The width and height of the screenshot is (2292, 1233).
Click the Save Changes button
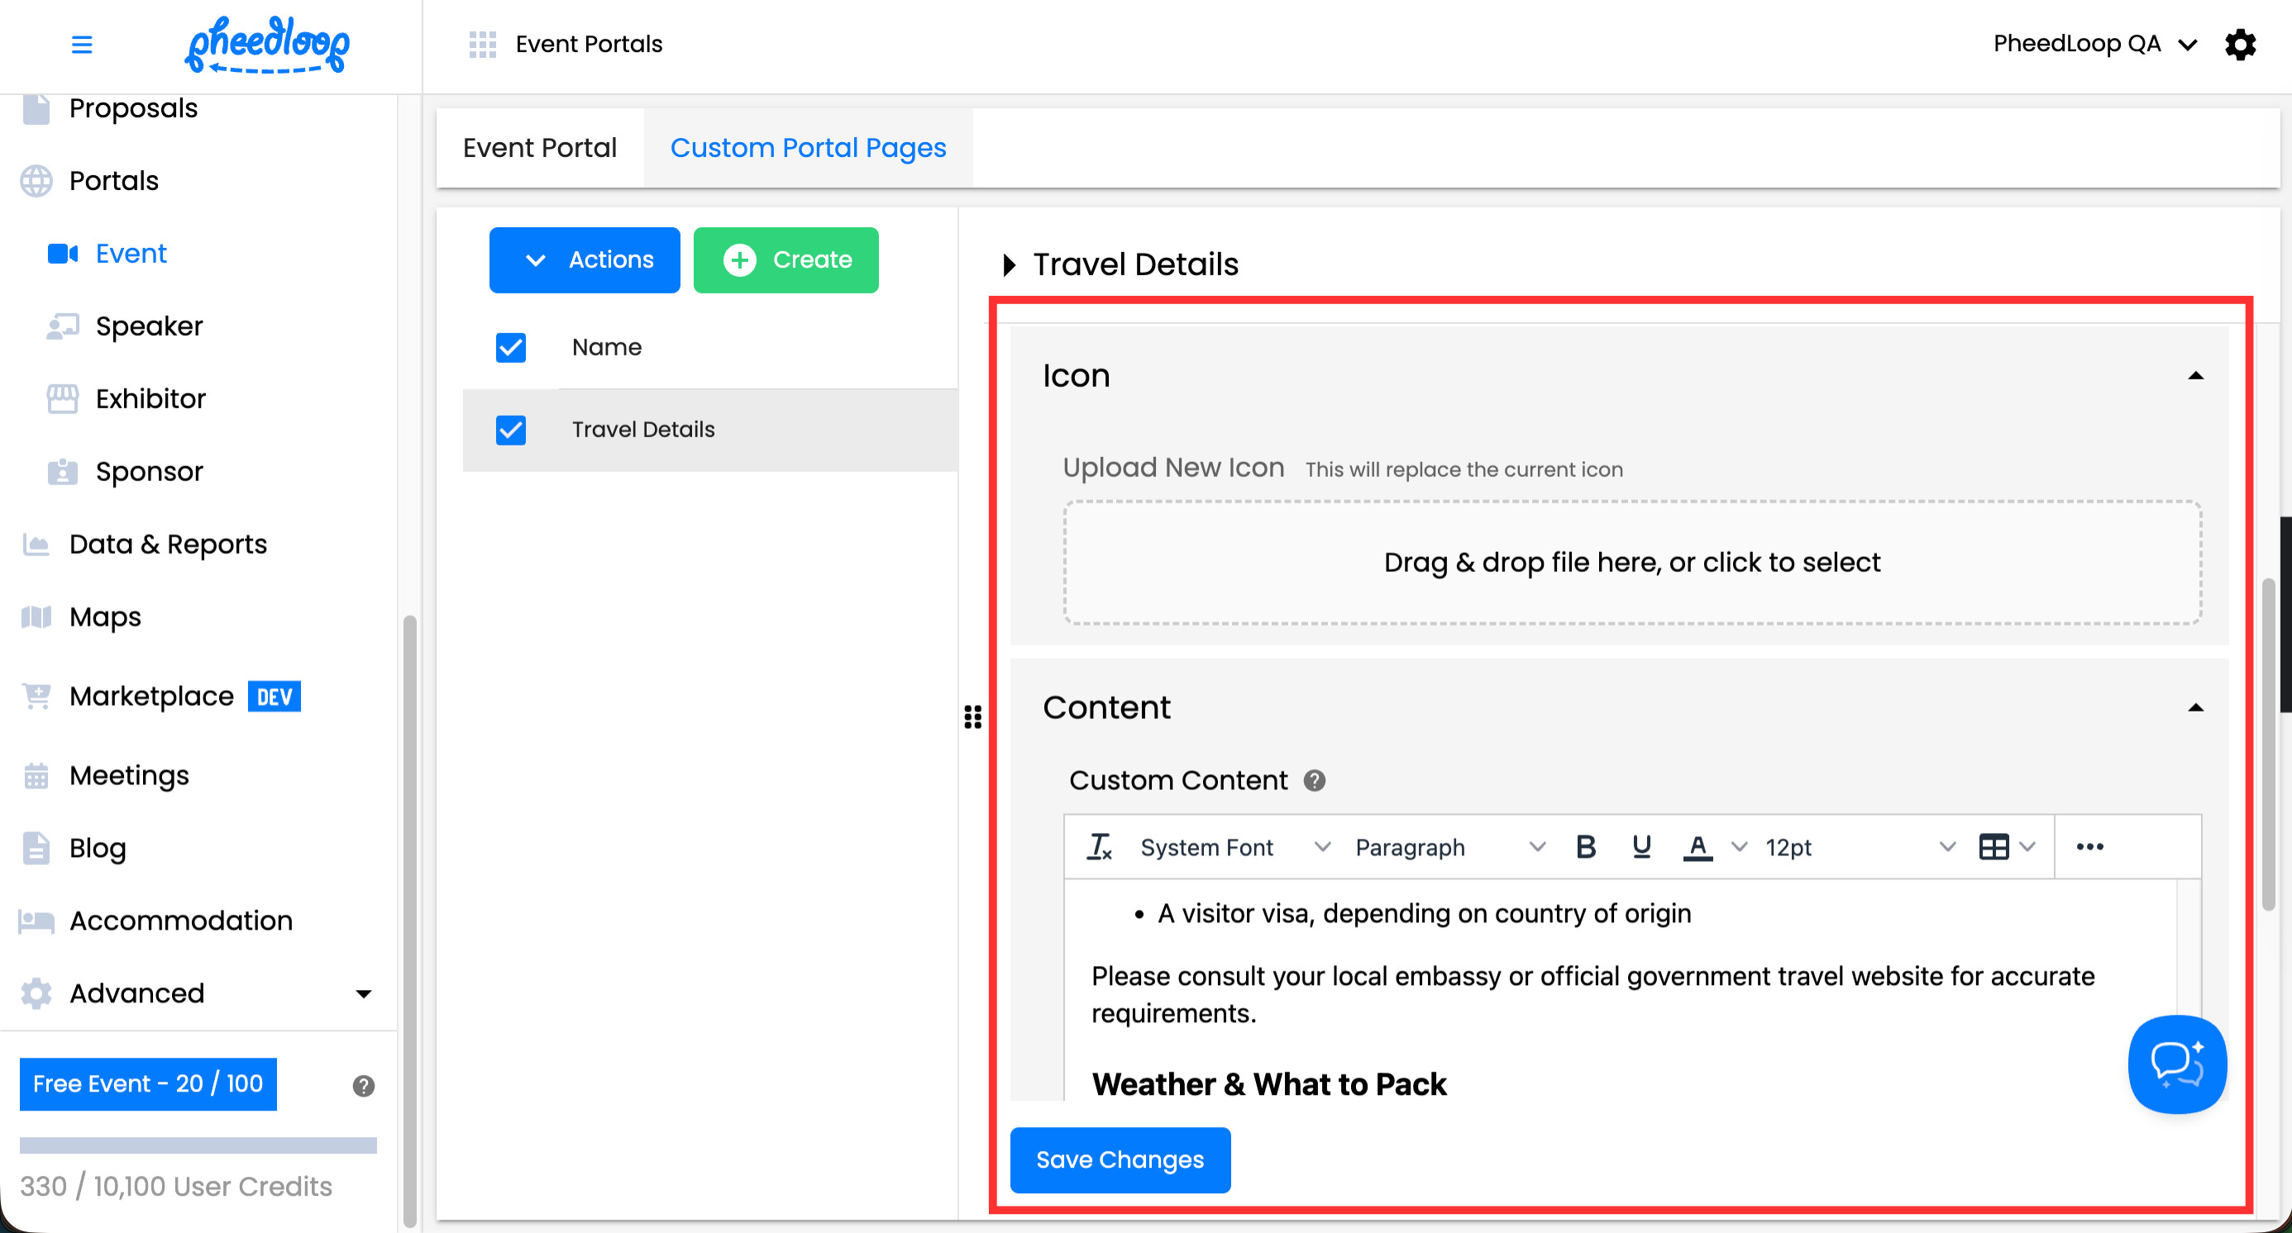pyautogui.click(x=1120, y=1159)
